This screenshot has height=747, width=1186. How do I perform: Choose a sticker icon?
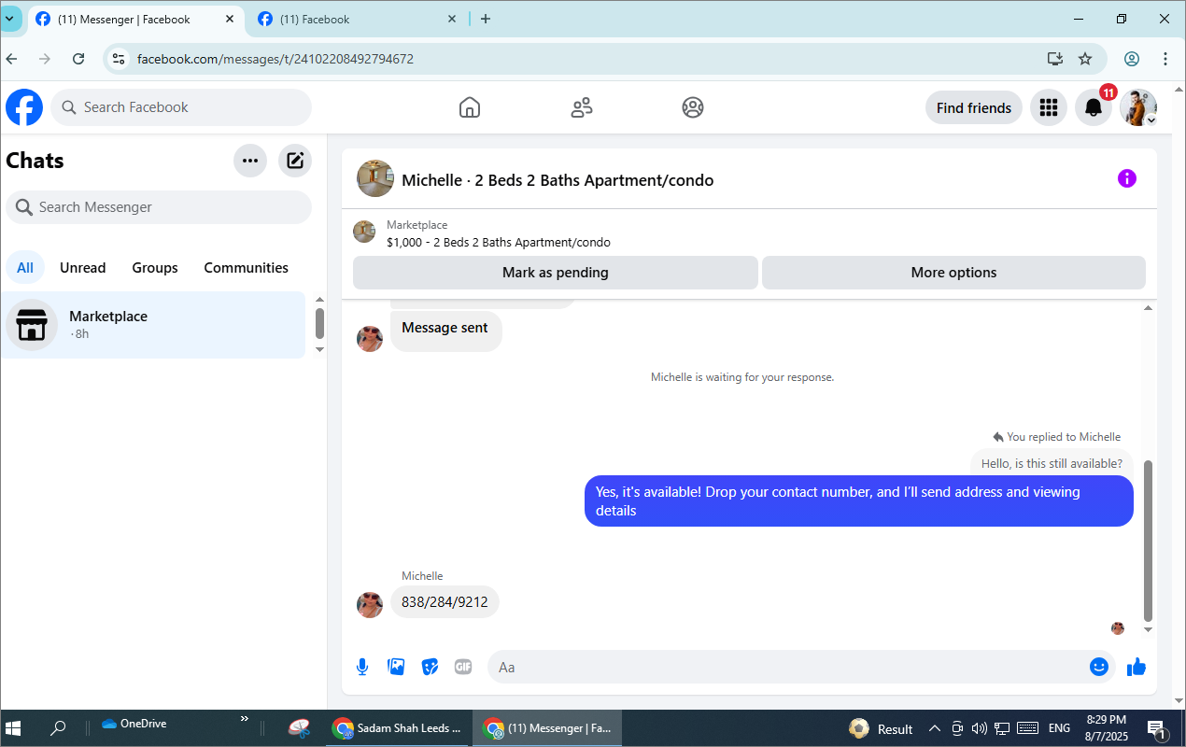pyautogui.click(x=430, y=667)
